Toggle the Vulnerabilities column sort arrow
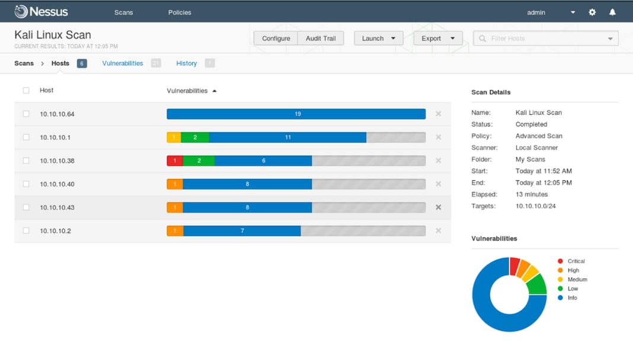633x354 pixels. [x=214, y=91]
